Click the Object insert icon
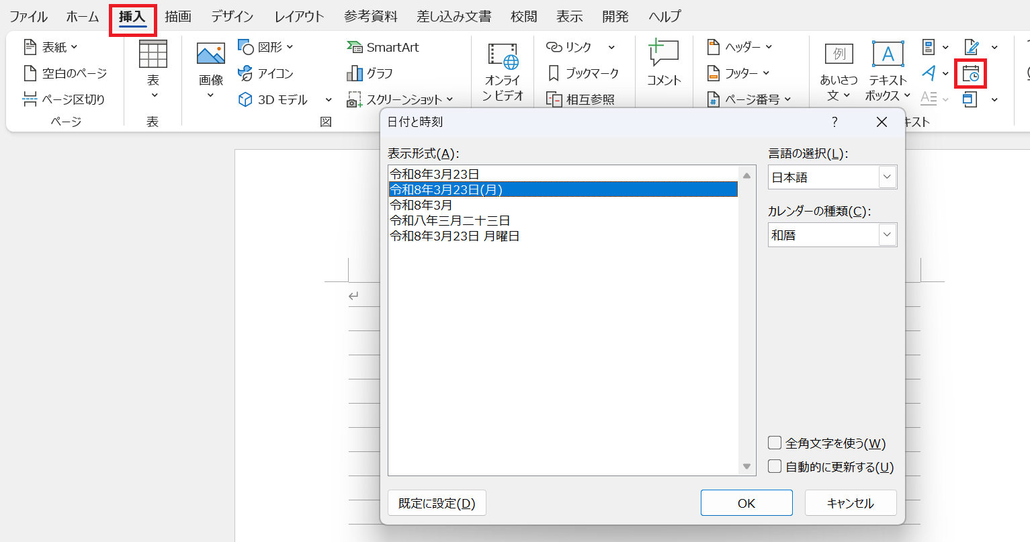1030x542 pixels. 970,99
